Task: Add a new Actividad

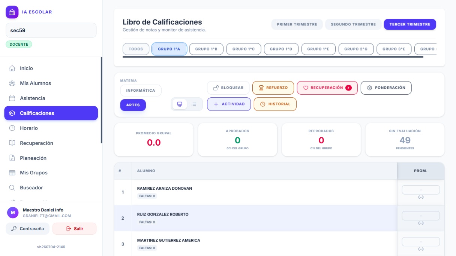Action: [229, 104]
